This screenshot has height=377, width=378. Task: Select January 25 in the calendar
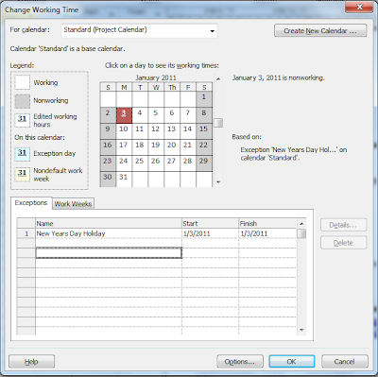click(140, 163)
